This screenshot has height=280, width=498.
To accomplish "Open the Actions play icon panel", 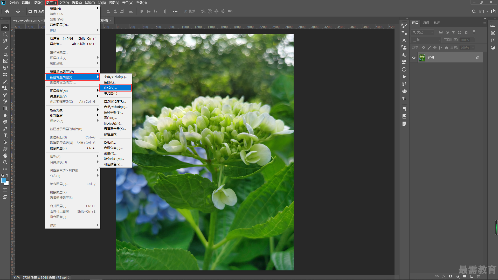I will point(404,77).
